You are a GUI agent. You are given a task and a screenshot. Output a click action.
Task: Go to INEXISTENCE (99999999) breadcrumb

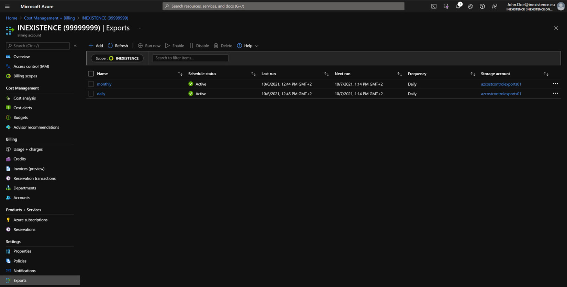[x=105, y=18]
